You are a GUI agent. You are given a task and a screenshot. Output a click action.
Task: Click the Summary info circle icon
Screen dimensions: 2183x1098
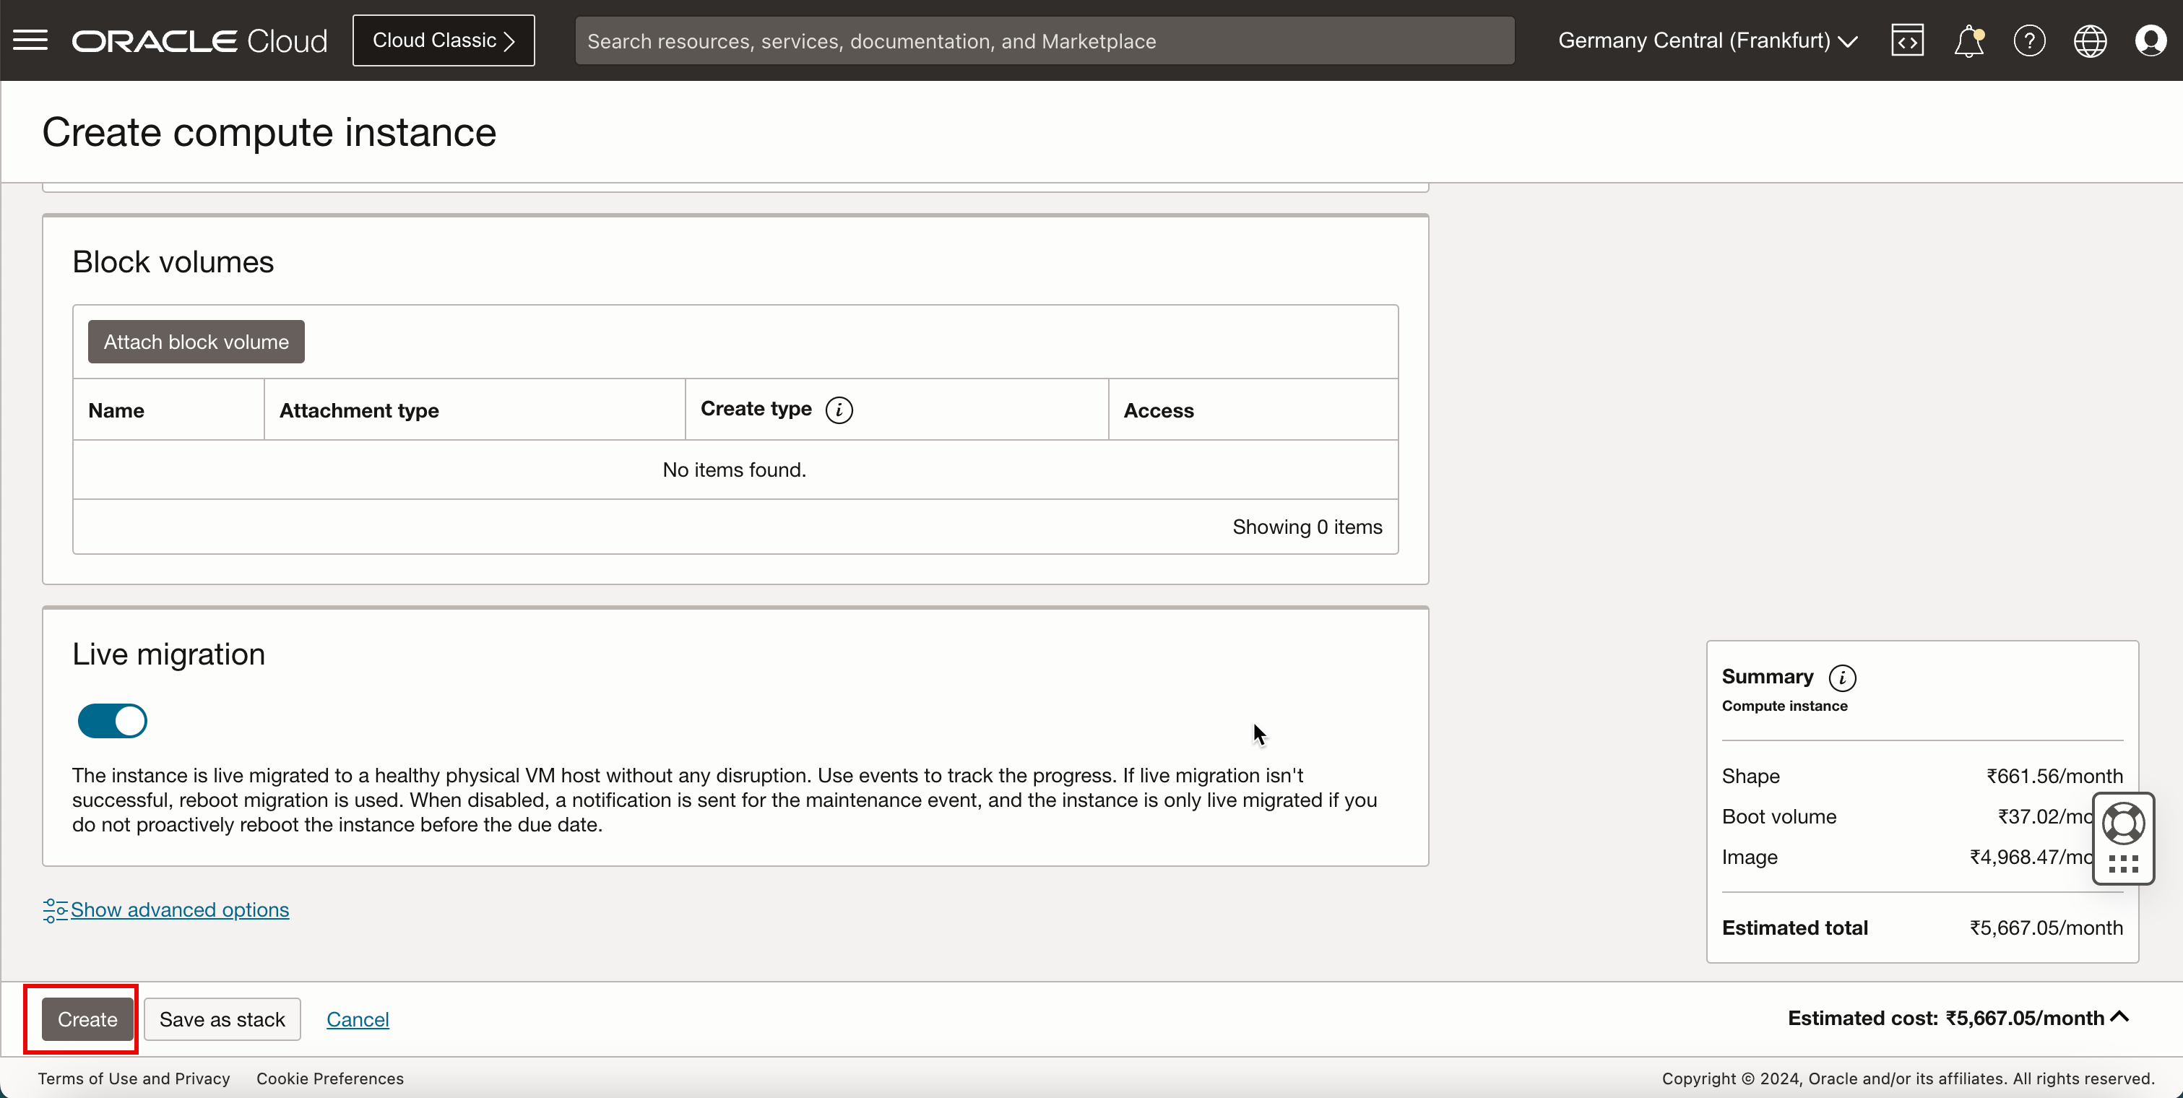click(1846, 676)
